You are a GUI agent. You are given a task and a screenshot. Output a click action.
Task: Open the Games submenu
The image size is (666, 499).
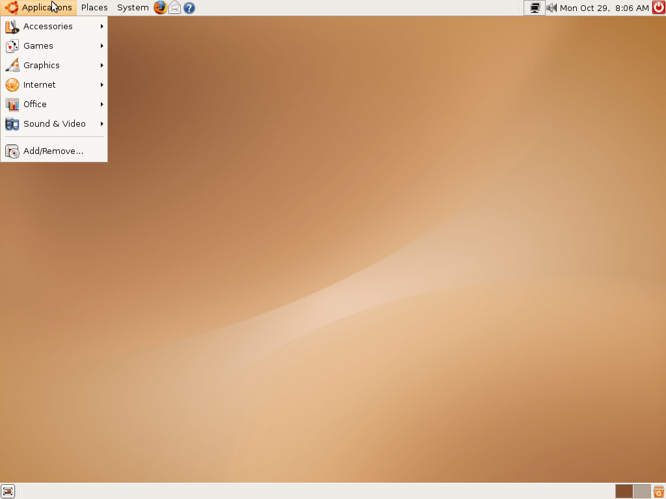(x=54, y=46)
